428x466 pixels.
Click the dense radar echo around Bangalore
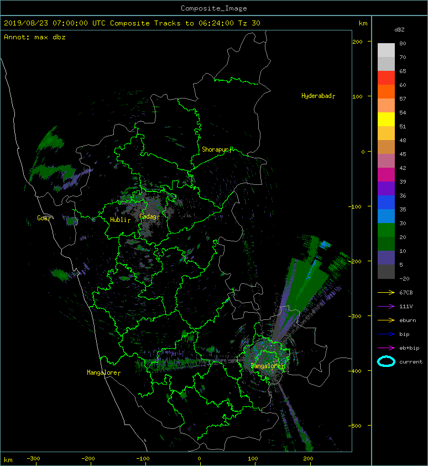[266, 358]
